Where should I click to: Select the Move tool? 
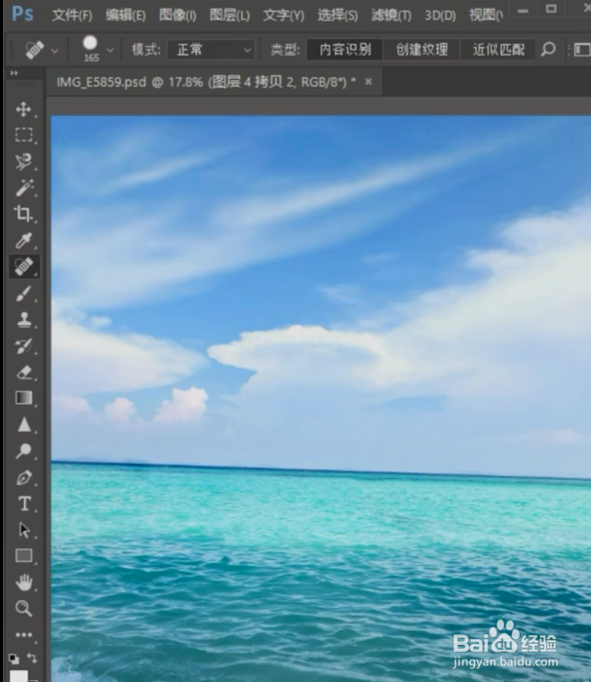click(23, 109)
